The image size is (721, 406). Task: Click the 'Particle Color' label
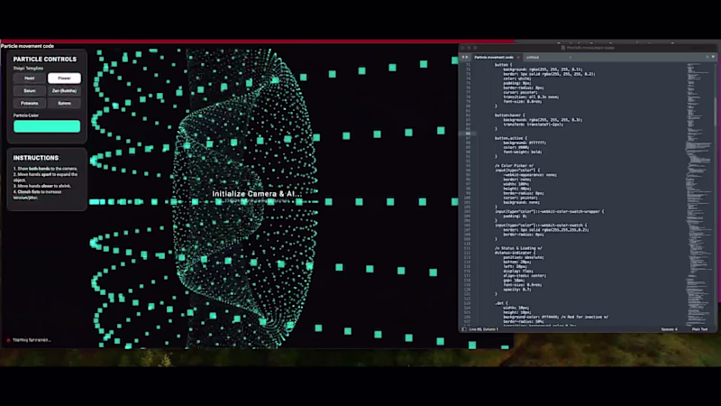tap(26, 115)
